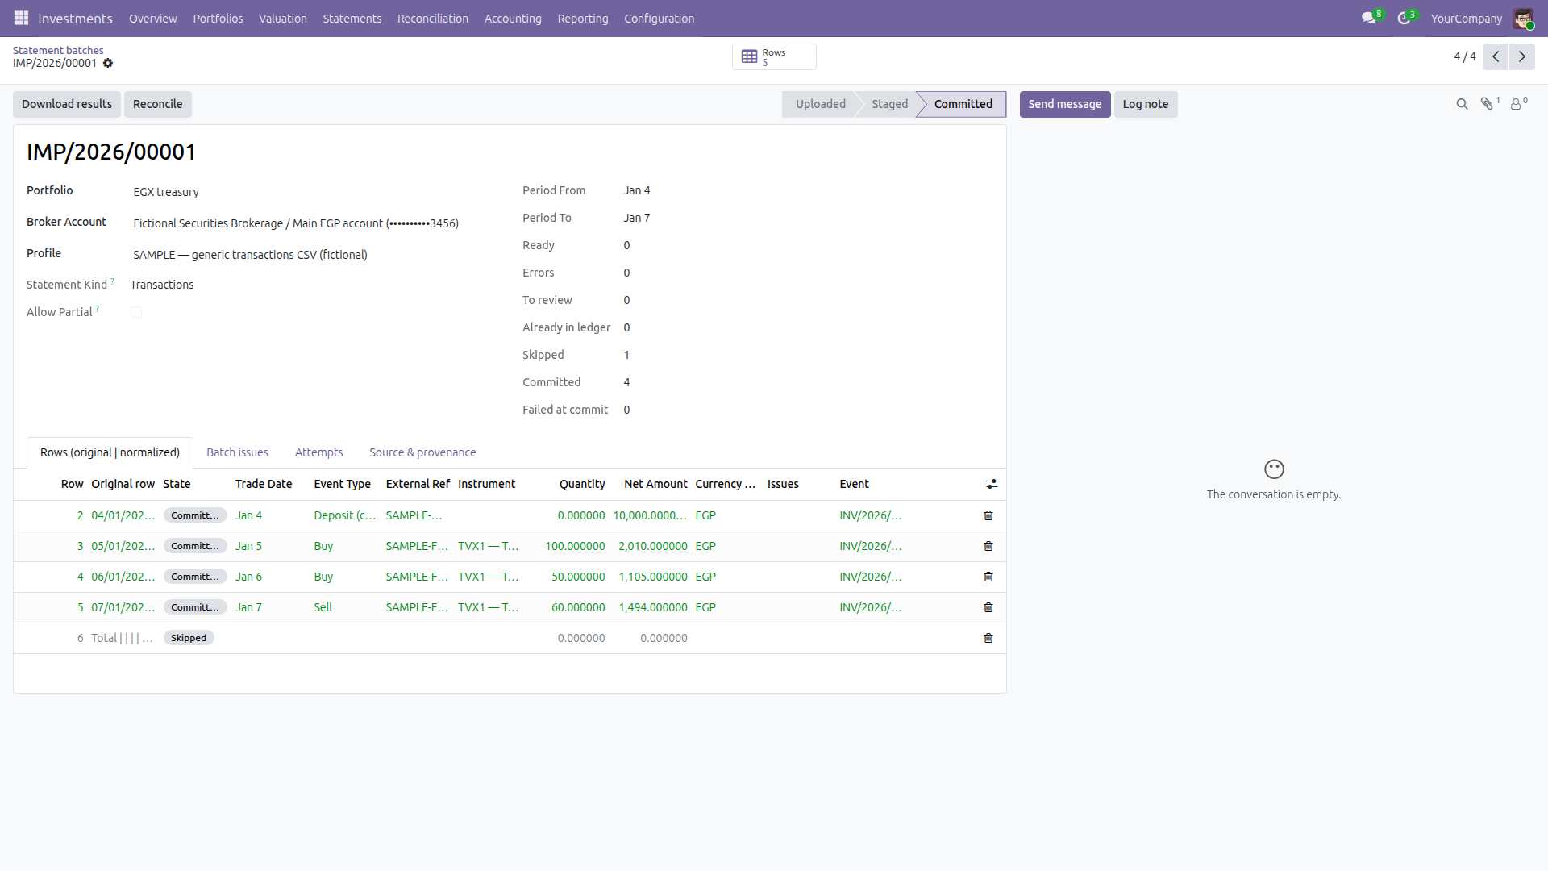
Task: Click the Reconcile button
Action: (x=157, y=104)
